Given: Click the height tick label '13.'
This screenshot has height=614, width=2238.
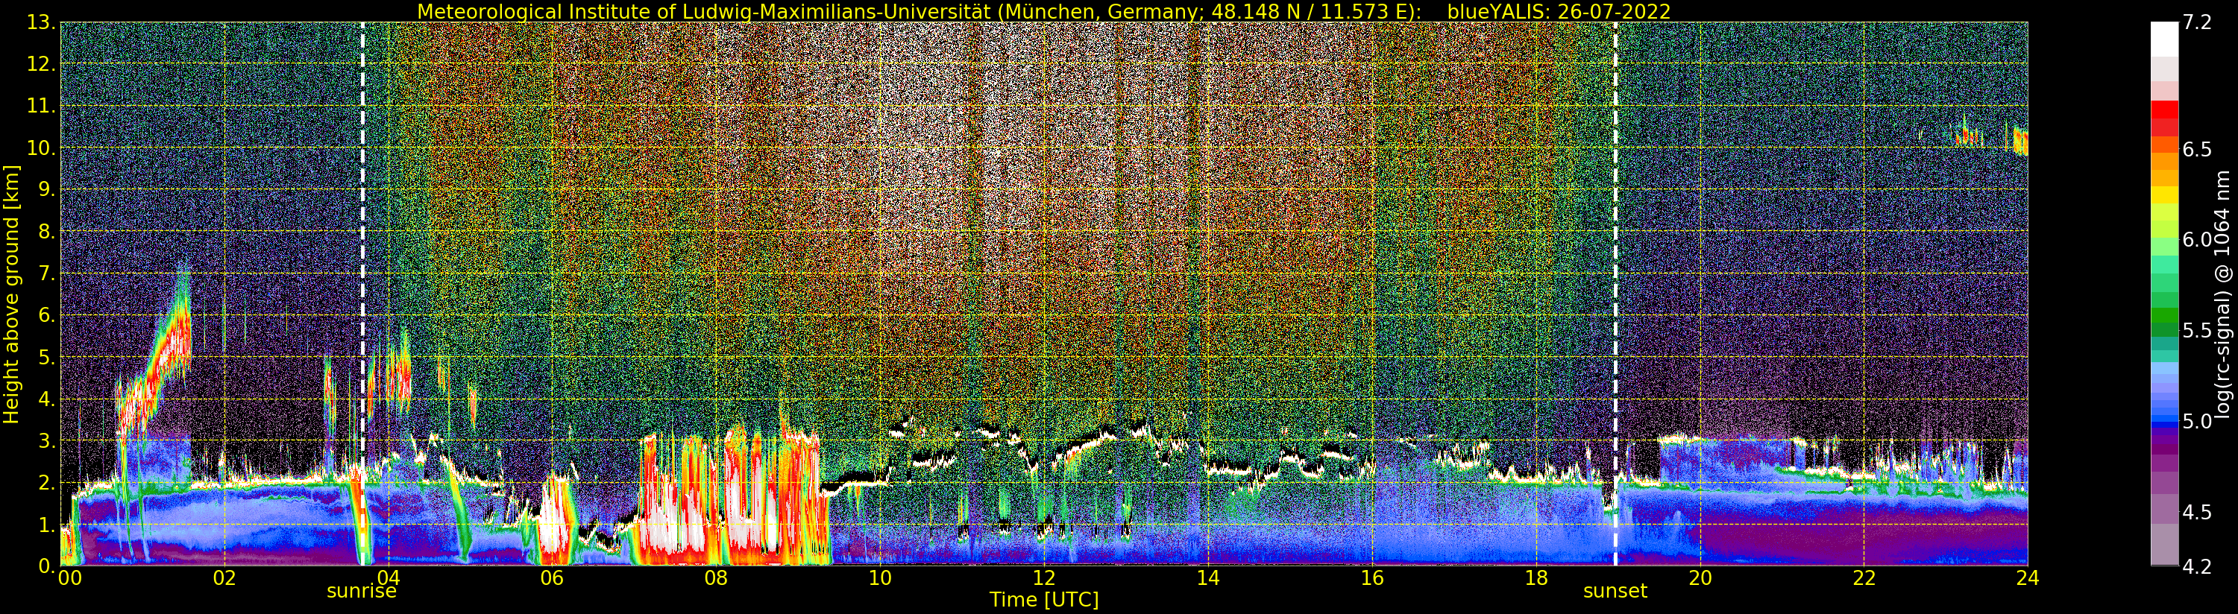Looking at the screenshot, I should pyautogui.click(x=40, y=22).
